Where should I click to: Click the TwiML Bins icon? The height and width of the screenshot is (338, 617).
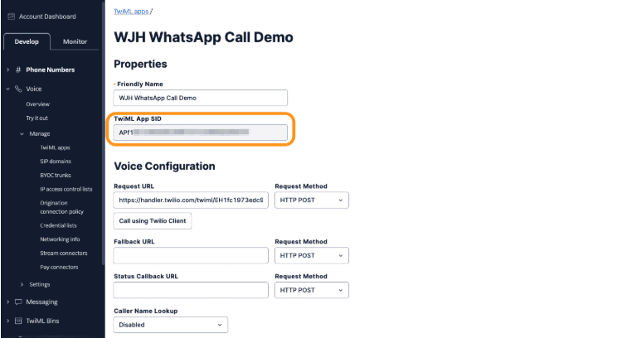point(18,321)
